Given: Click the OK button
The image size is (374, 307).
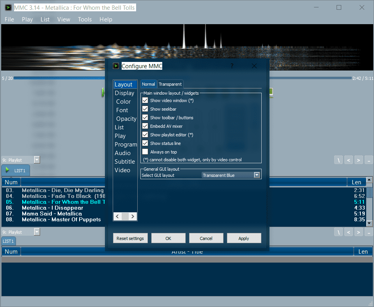Looking at the screenshot, I should click(x=168, y=238).
